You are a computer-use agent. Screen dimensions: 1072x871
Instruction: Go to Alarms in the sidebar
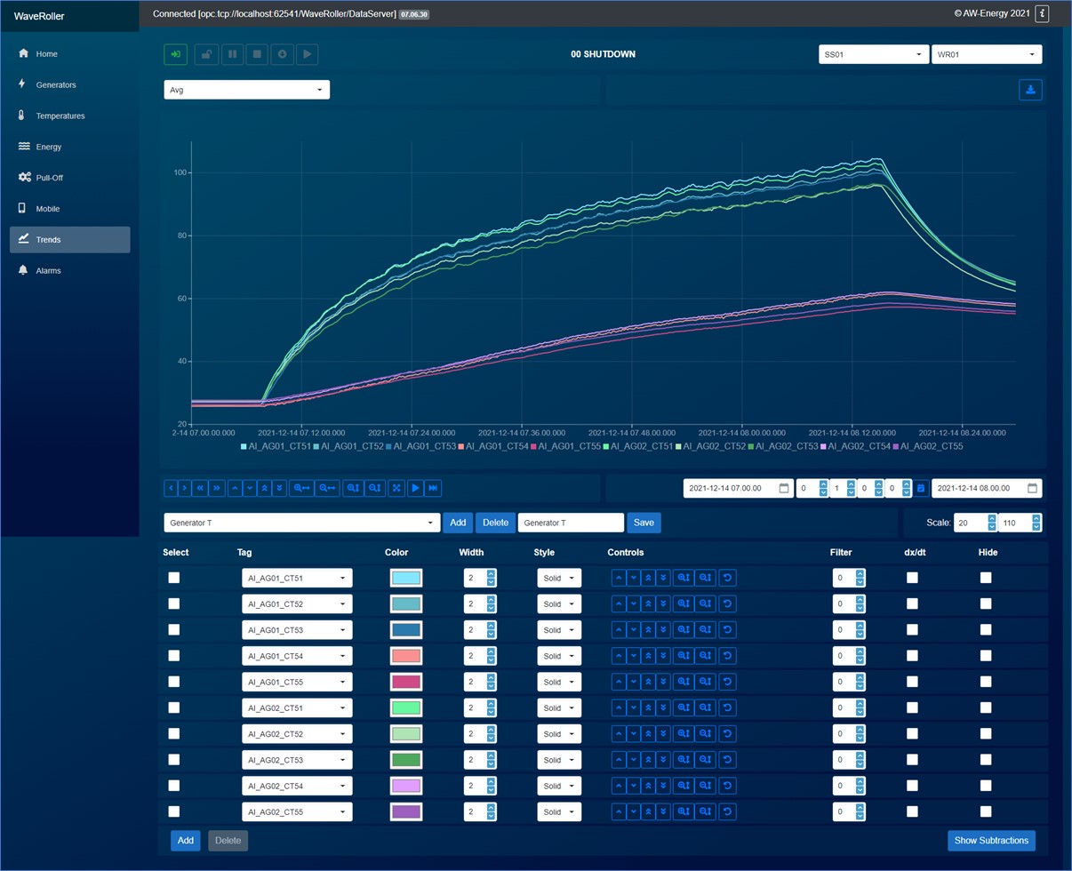point(48,270)
